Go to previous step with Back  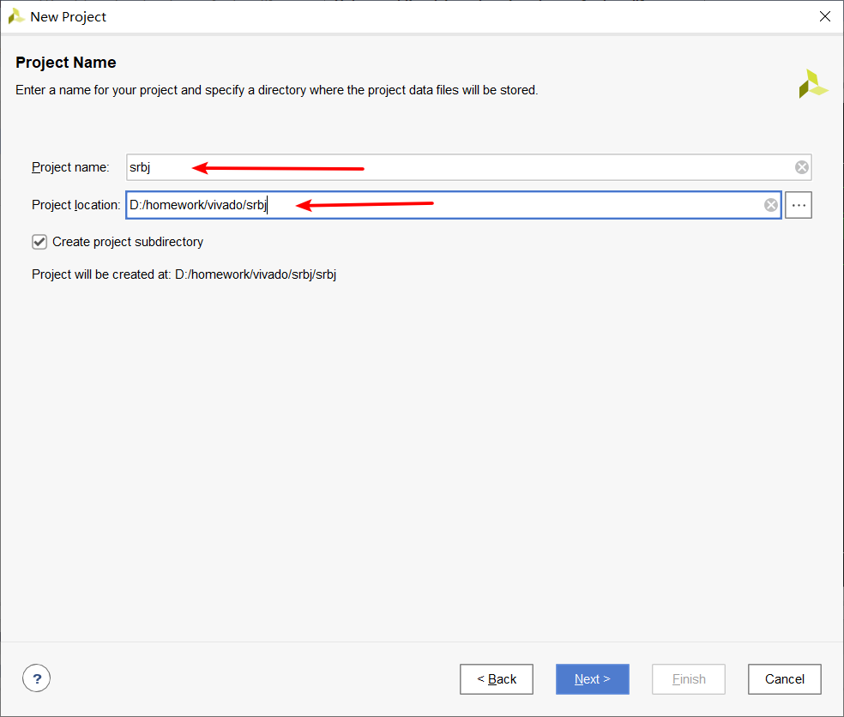click(x=497, y=679)
